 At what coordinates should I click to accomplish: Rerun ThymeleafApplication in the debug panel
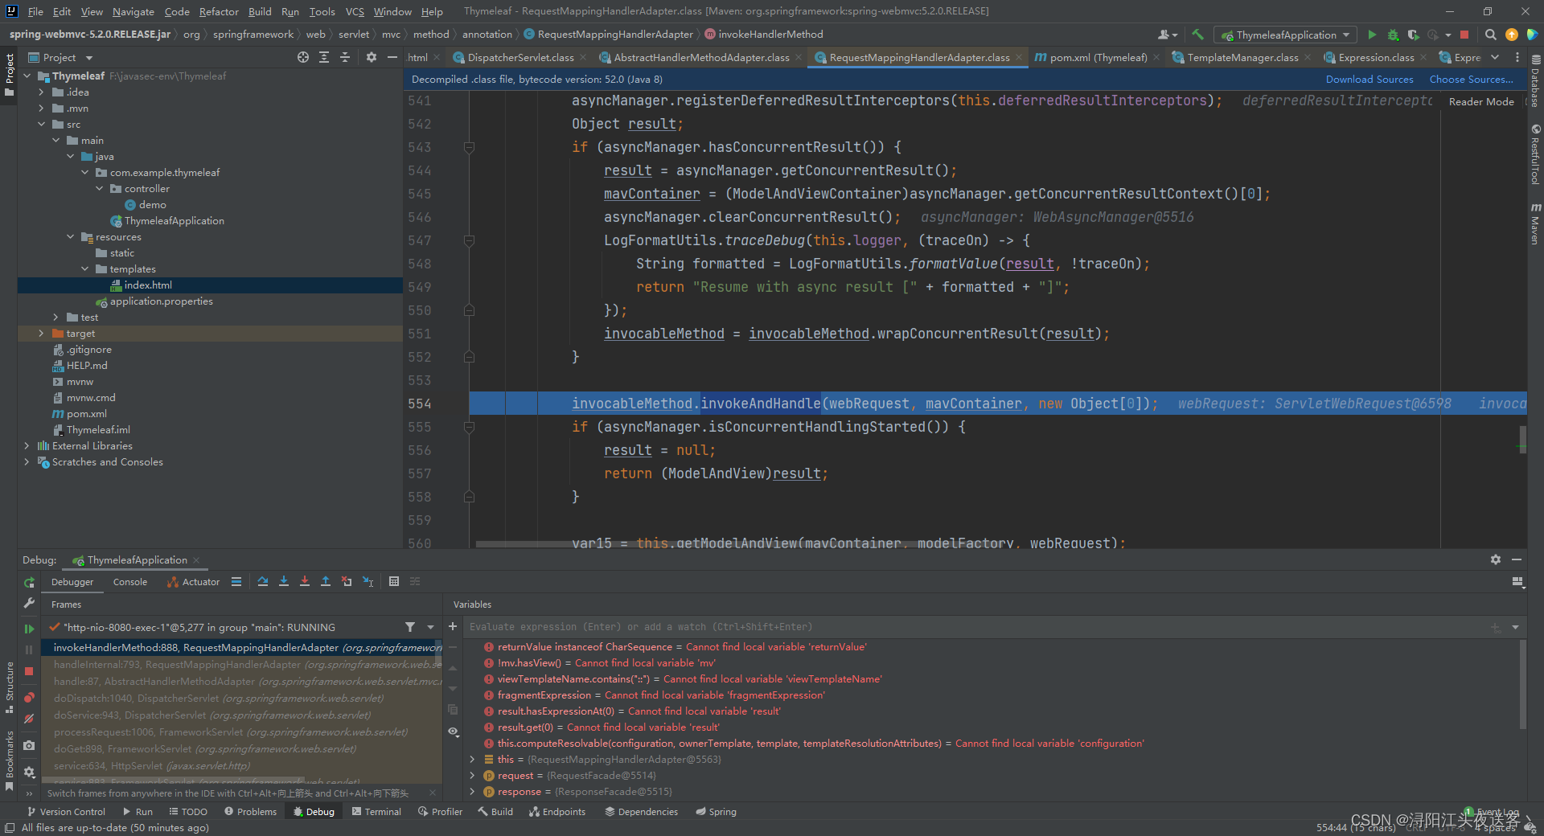(29, 582)
